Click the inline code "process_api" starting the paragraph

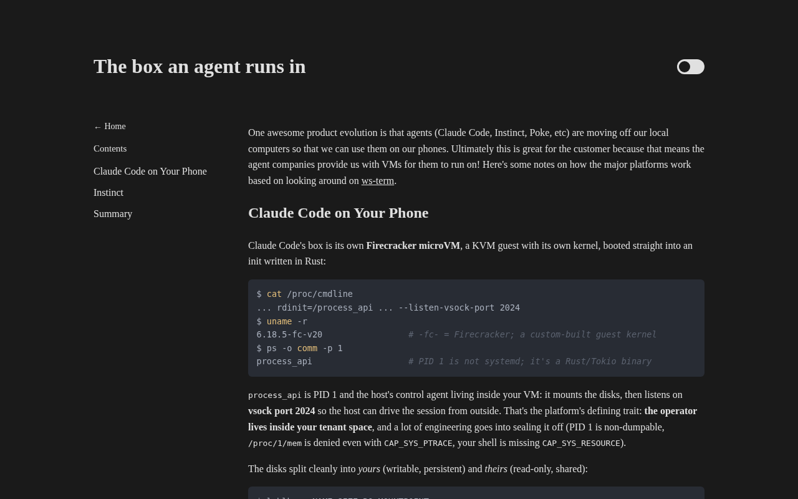click(275, 395)
